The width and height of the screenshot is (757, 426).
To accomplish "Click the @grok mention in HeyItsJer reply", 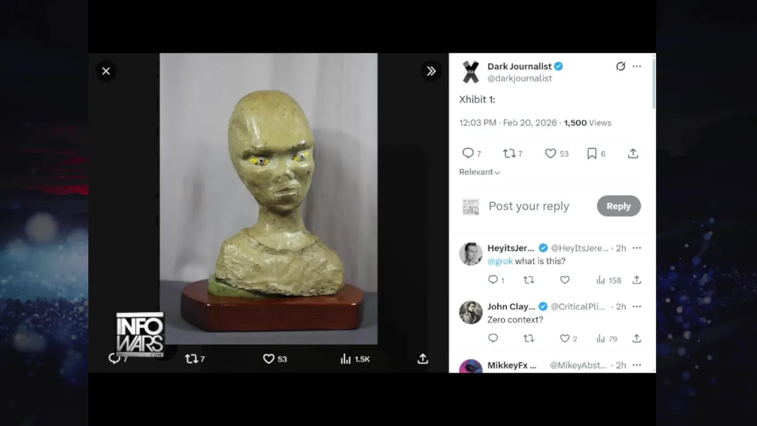I will 500,261.
